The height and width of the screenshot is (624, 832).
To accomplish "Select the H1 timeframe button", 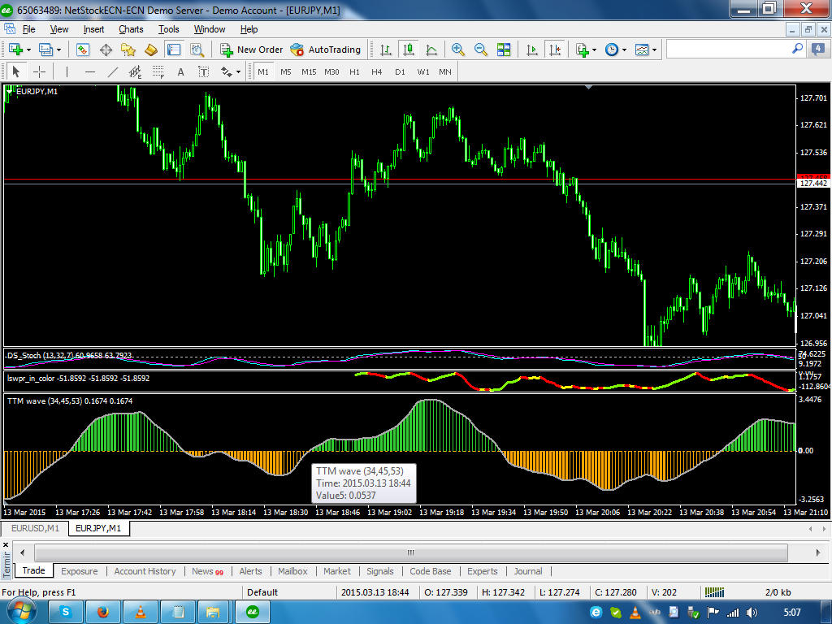I will click(x=354, y=71).
